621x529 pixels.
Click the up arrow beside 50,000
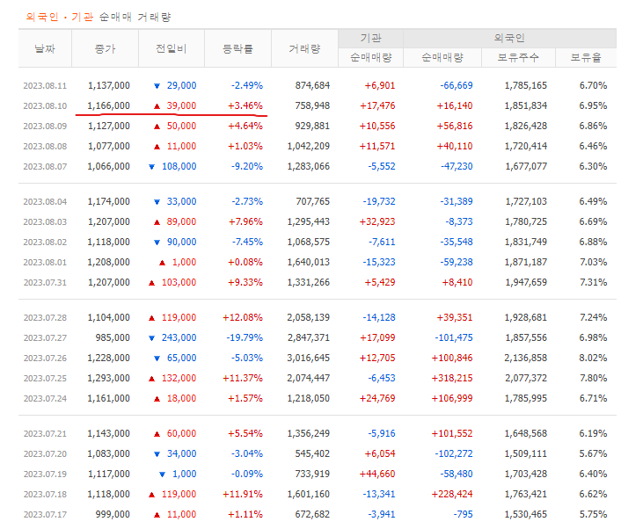point(157,127)
